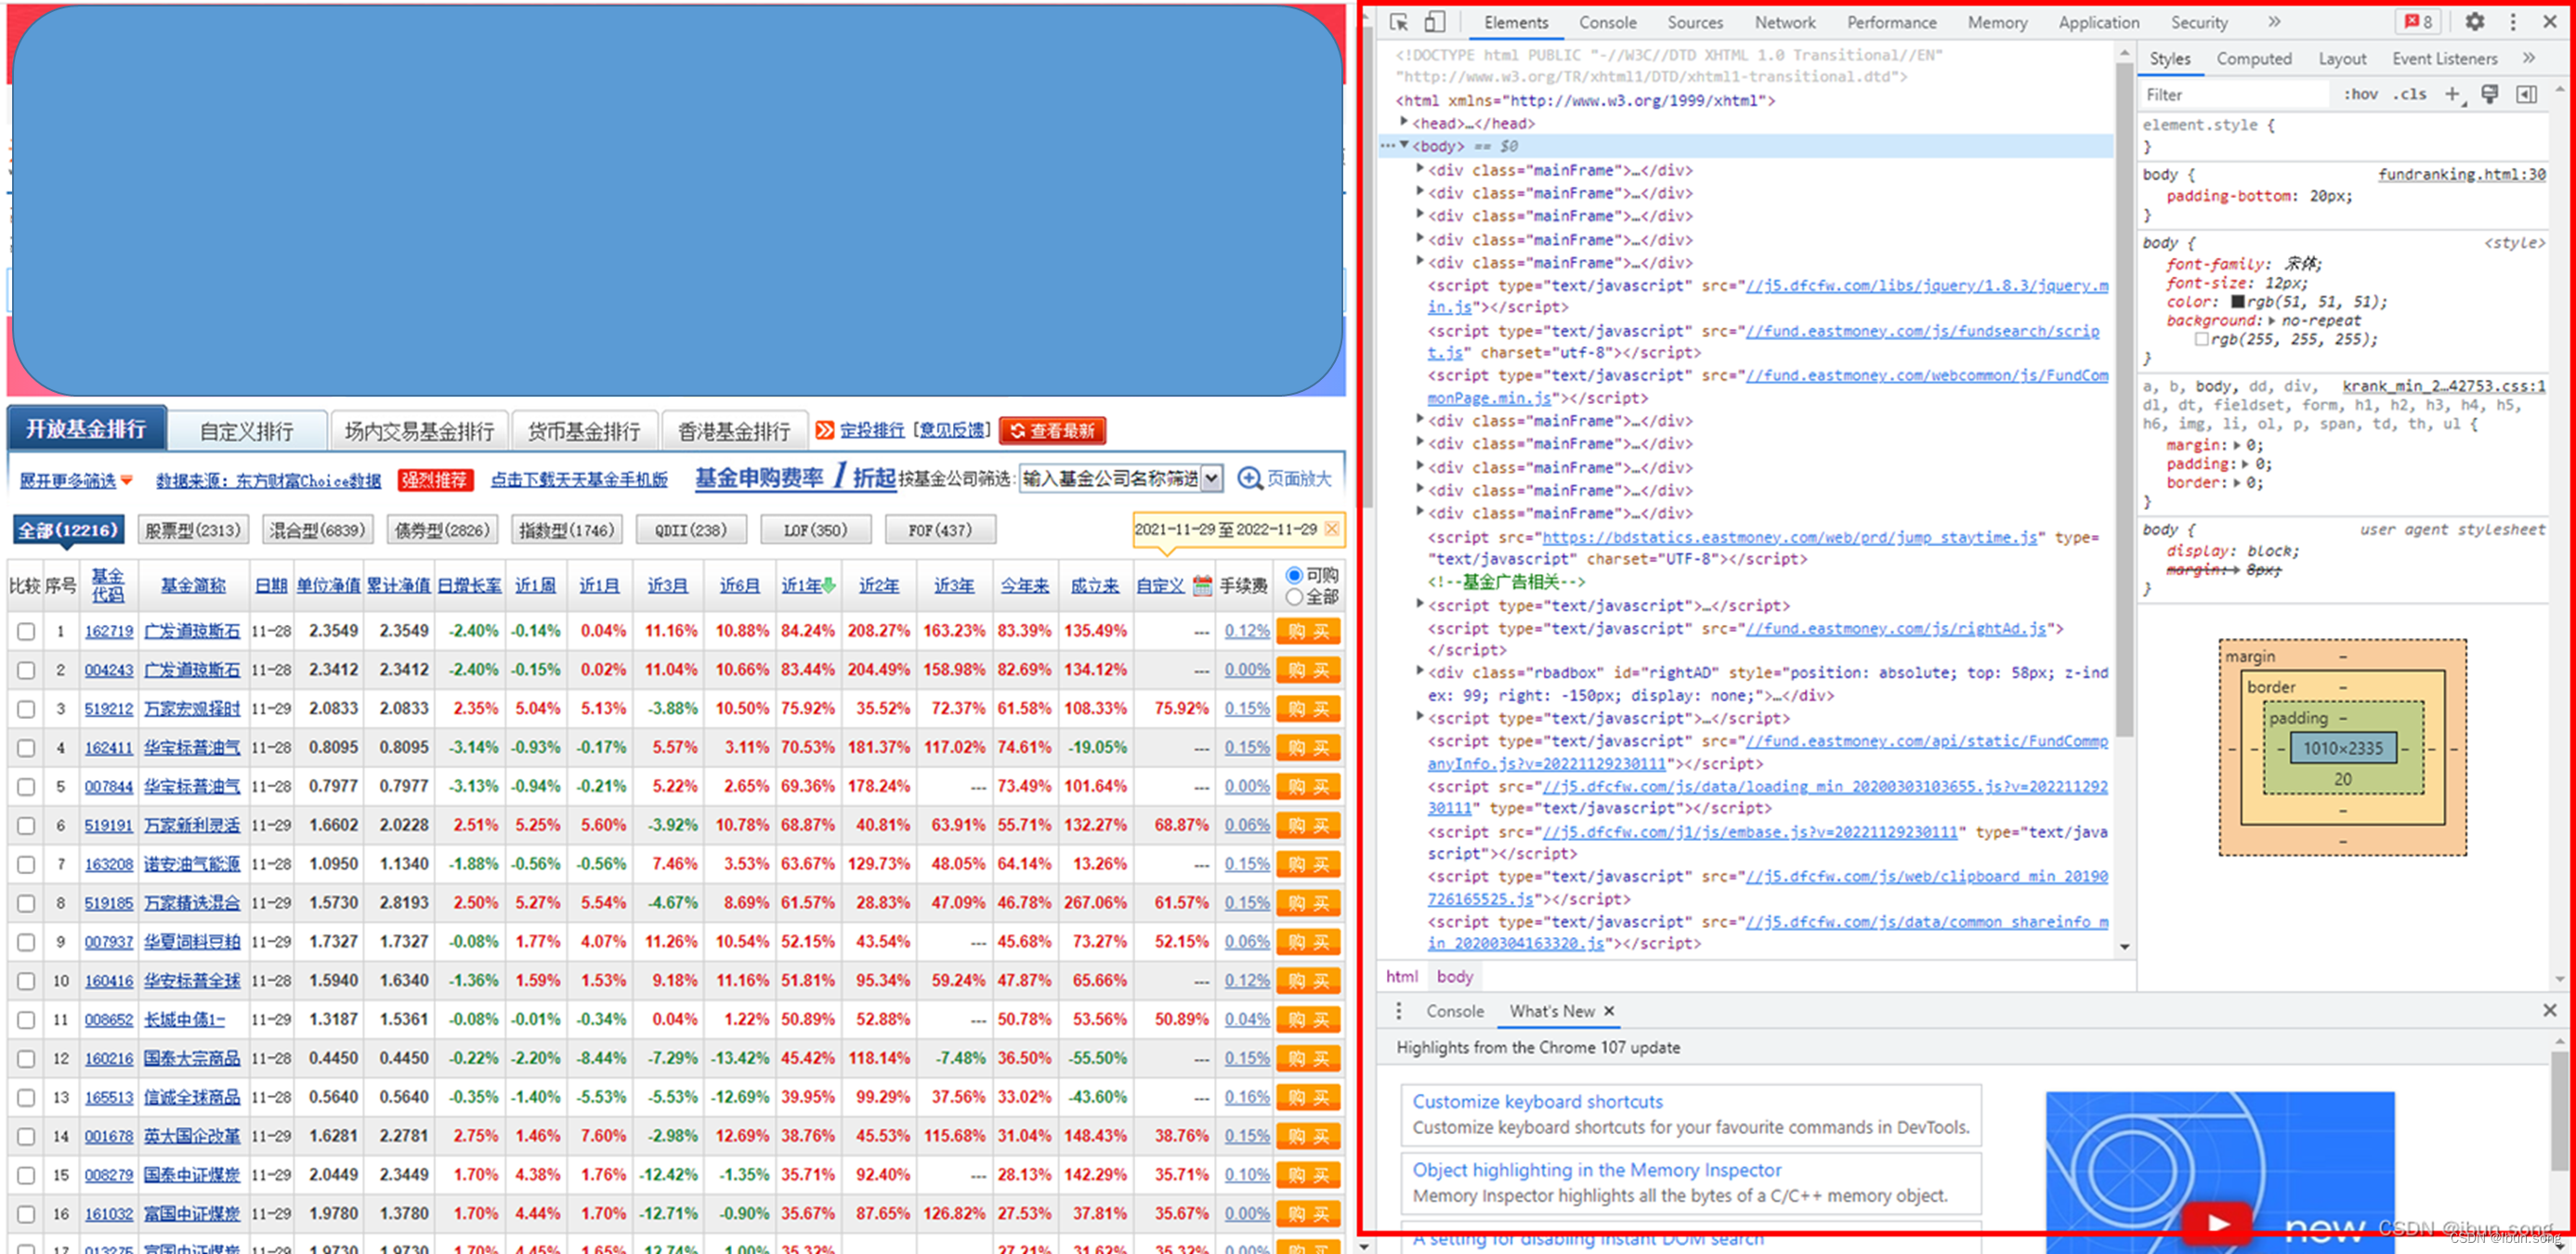Viewport: 2576px width, 1254px height.
Task: Click the color swatch for rgb(51, 51, 51)
Action: tap(2238, 302)
